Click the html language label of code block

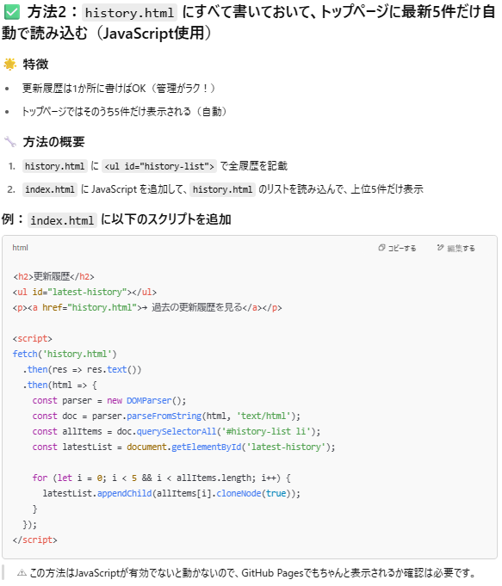coord(20,248)
